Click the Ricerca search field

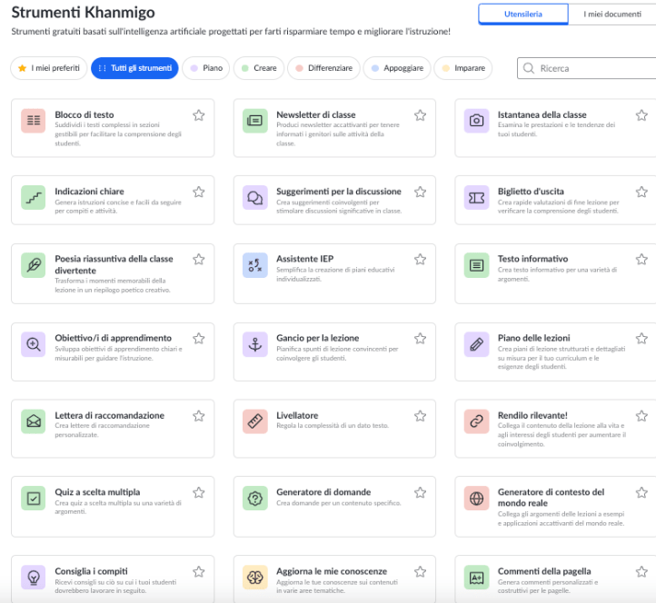click(x=591, y=68)
